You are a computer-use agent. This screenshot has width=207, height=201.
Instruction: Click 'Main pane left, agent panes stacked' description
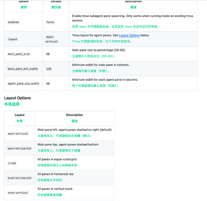(74, 130)
